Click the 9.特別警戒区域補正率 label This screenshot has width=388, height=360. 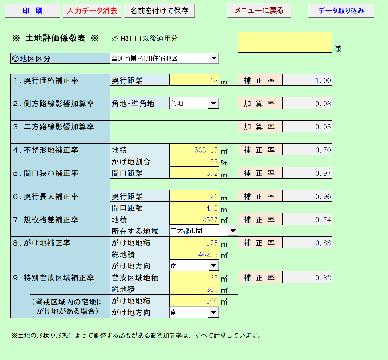pos(54,278)
